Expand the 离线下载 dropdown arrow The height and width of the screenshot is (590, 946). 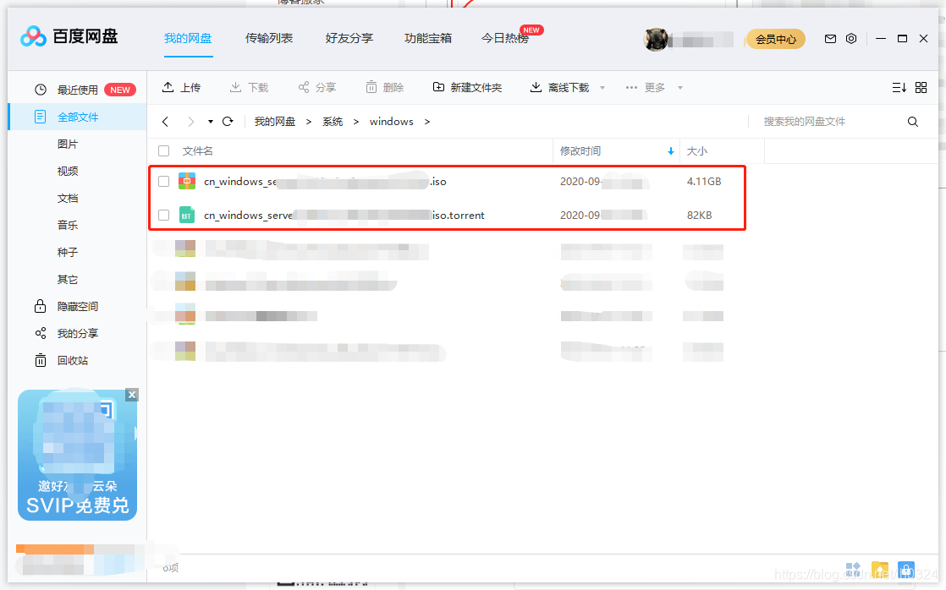pos(602,88)
